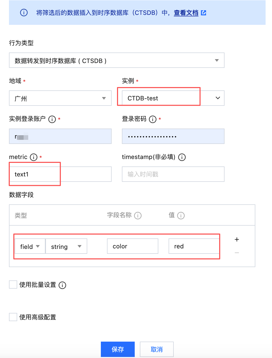Image resolution: width=272 pixels, height=358 pixels.
Task: Open the 实例 dropdown with CTDB-test
Action: point(173,98)
